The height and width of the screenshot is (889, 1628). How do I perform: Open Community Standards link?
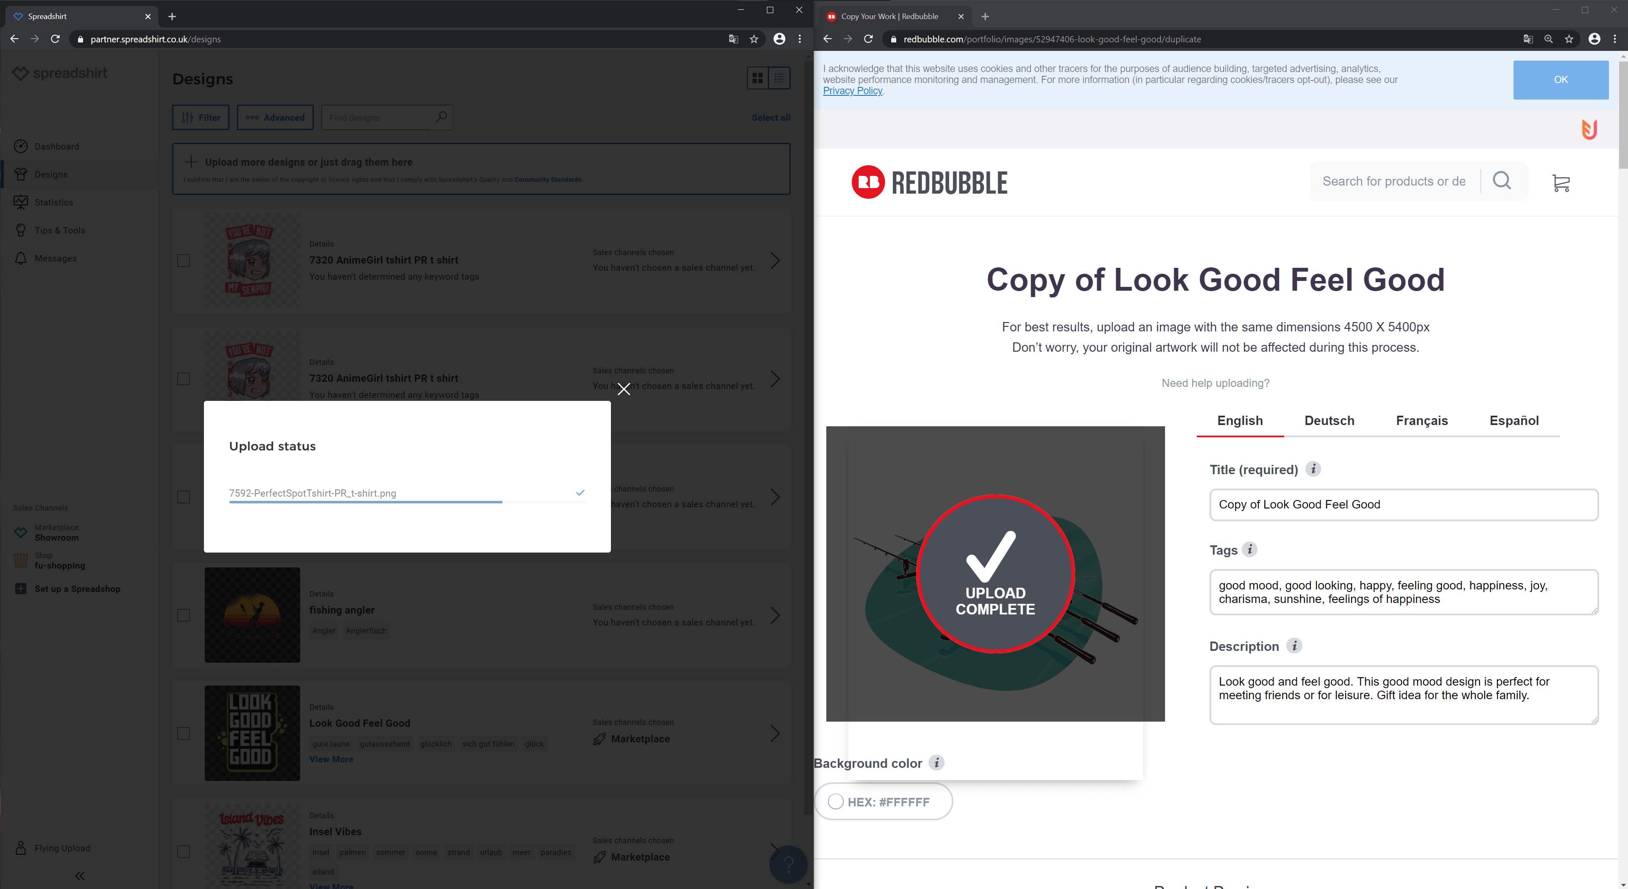(547, 179)
